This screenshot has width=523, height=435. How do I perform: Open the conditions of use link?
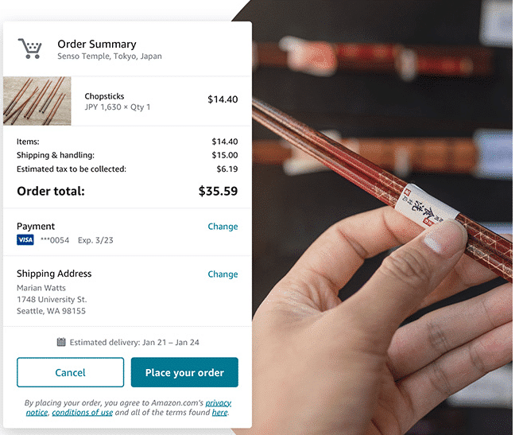tap(83, 412)
